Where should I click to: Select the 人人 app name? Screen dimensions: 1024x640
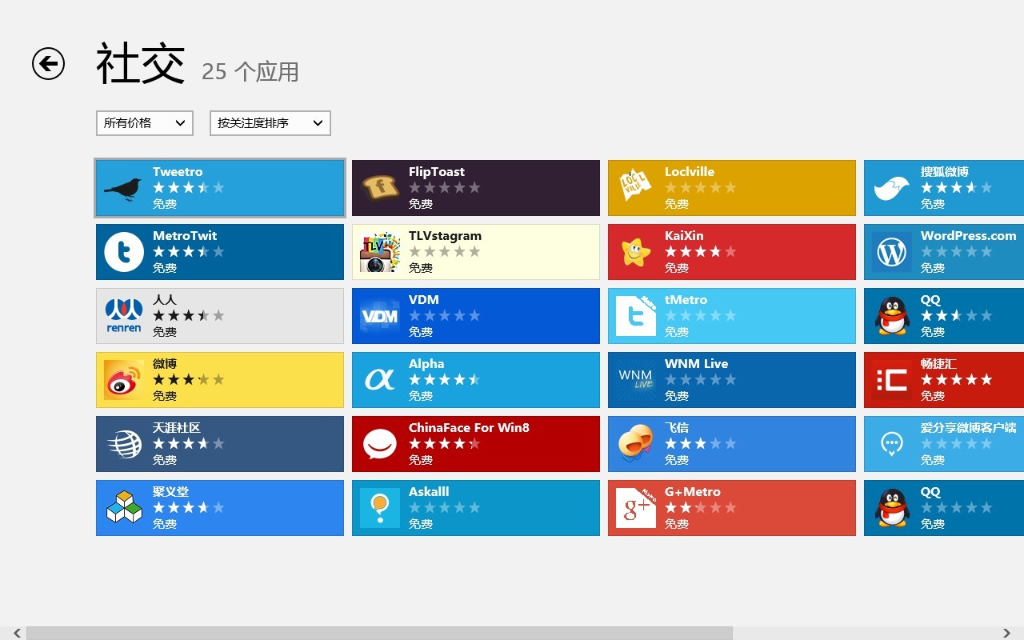(164, 299)
